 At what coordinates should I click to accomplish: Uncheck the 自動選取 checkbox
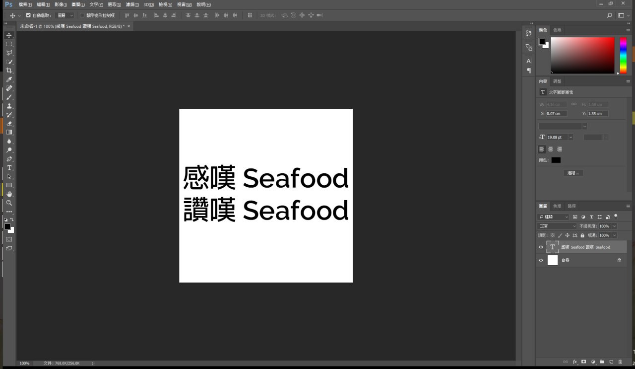point(28,15)
